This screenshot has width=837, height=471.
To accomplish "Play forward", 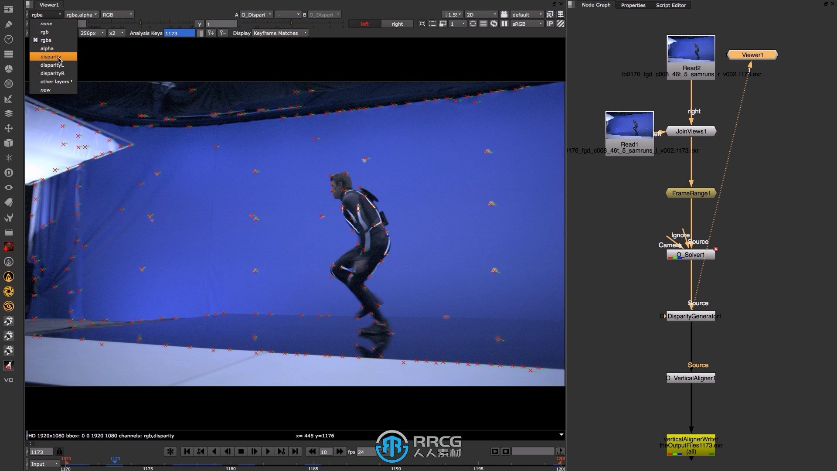I will [x=268, y=451].
